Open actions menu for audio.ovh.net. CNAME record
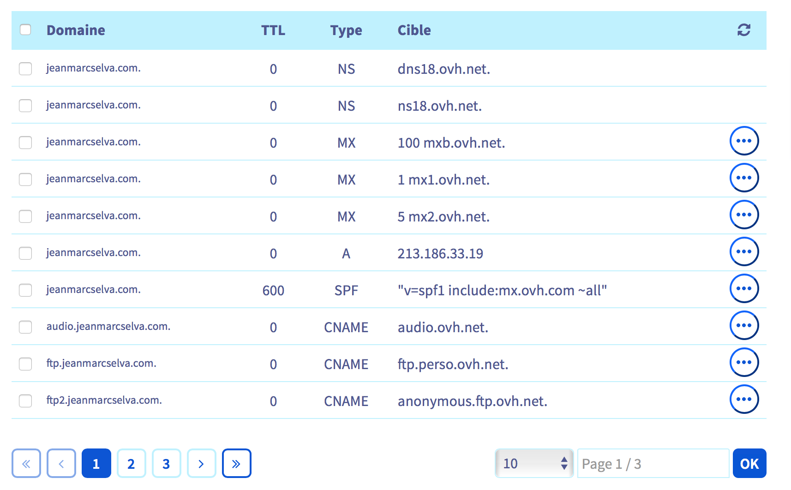 tap(743, 325)
